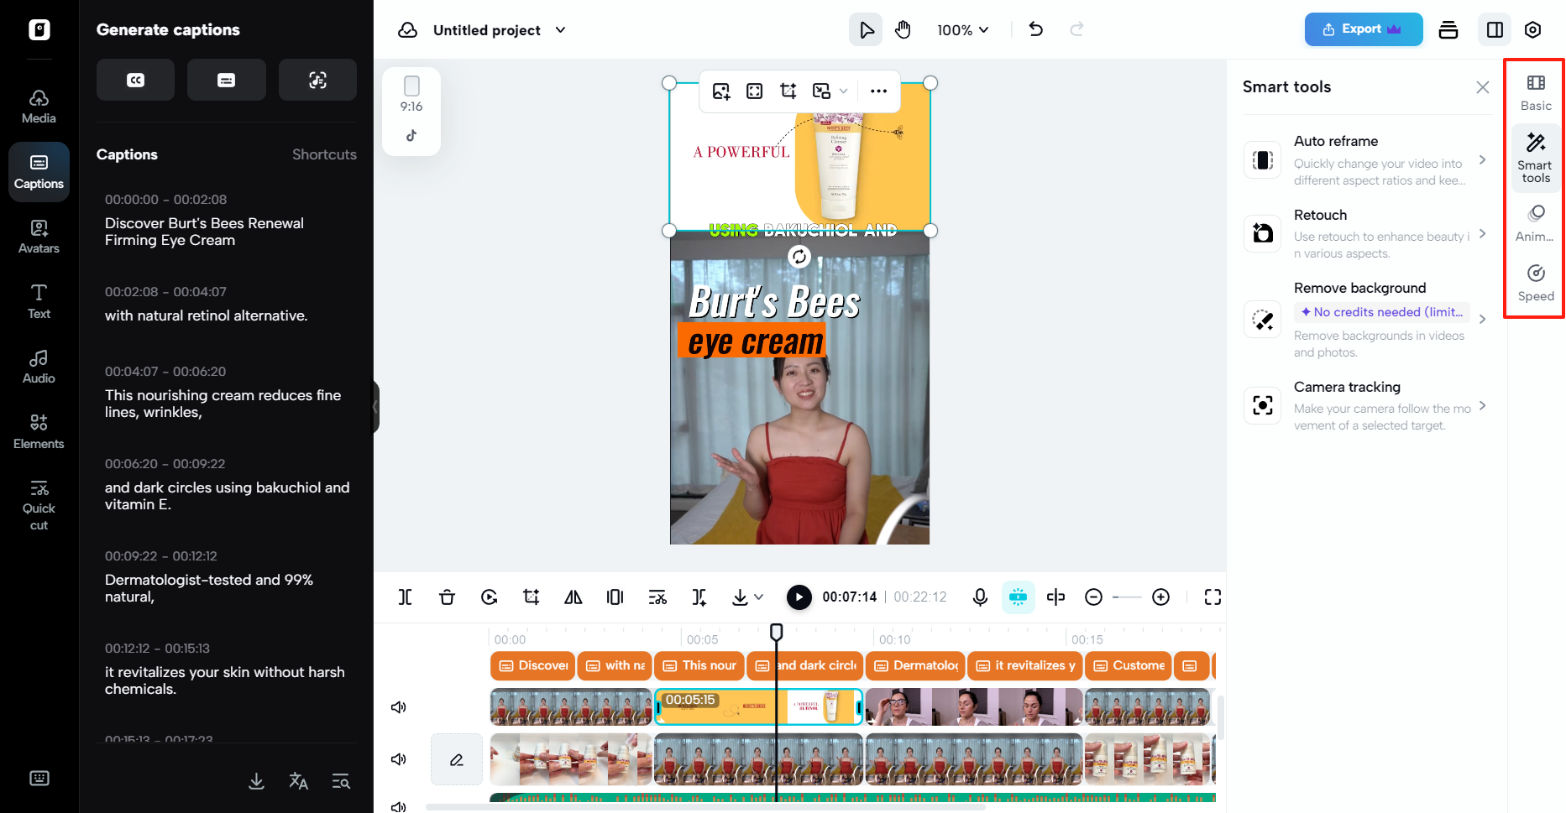Undo the last action
The height and width of the screenshot is (813, 1566).
pos(1036,29)
